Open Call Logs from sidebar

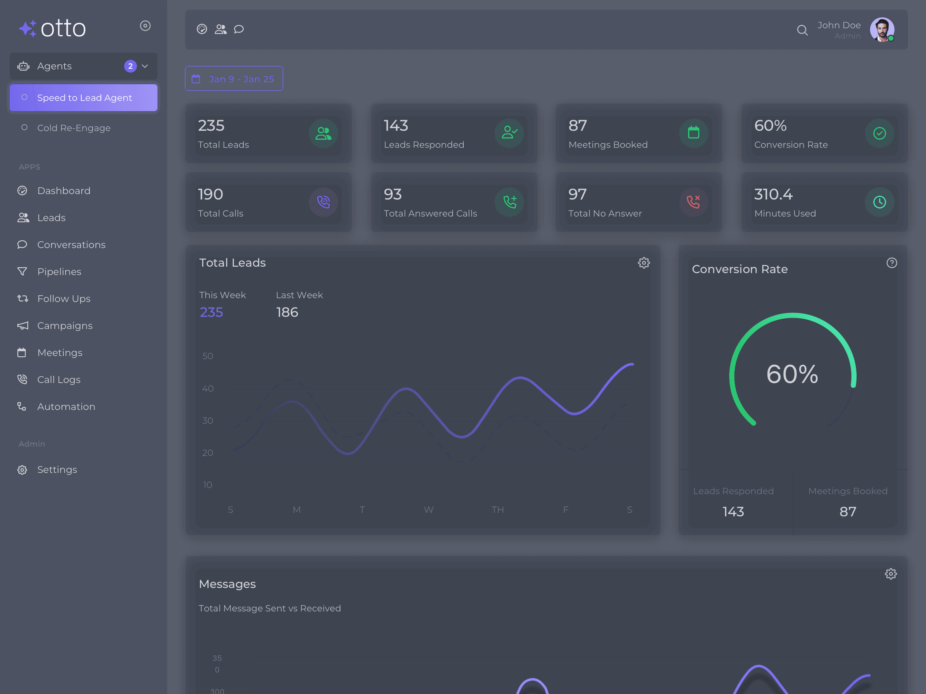pyautogui.click(x=59, y=379)
